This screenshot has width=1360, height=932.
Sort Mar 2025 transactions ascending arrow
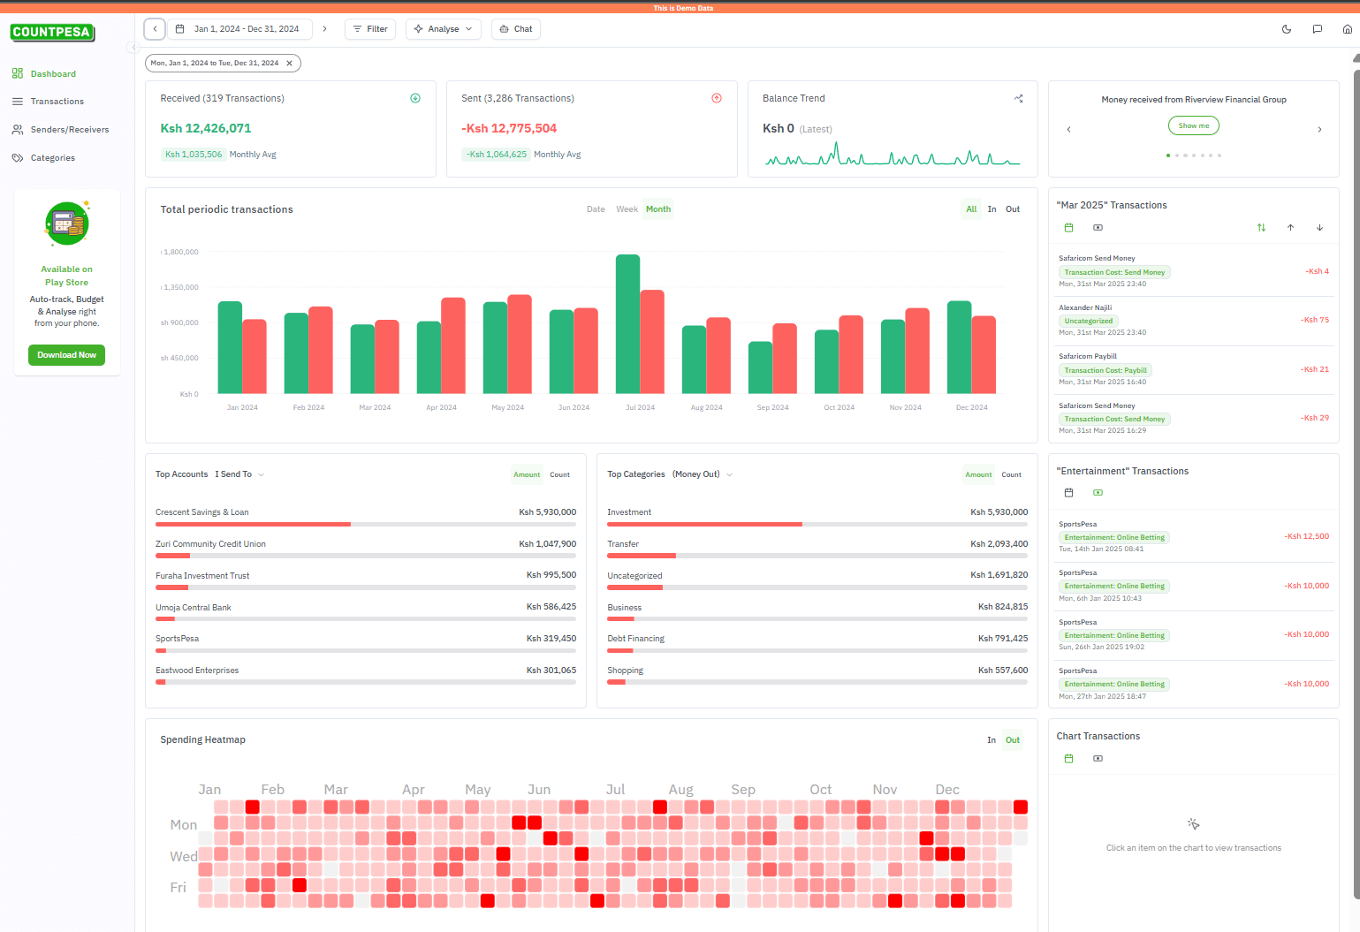(1290, 228)
